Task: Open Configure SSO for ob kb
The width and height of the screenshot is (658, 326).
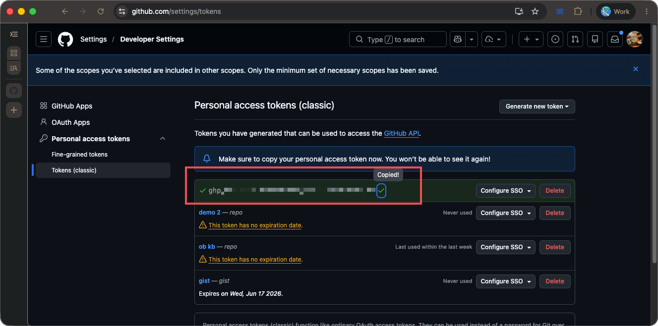Action: (506, 247)
